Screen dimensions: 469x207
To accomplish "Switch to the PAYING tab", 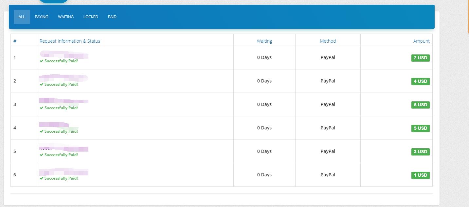I will [42, 17].
